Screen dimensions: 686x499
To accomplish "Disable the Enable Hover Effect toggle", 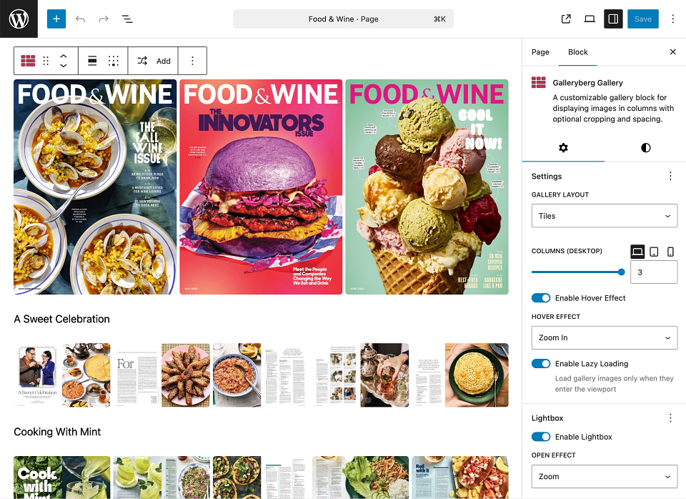I will [x=541, y=298].
